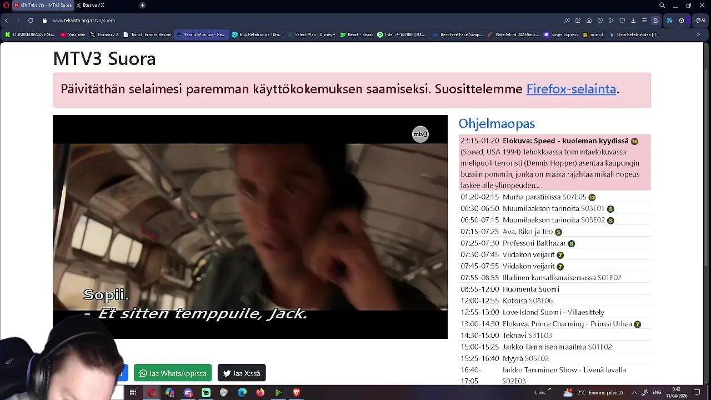Add page to bookmarks with heart icon
This screenshot has width=711, height=400.
(x=622, y=21)
